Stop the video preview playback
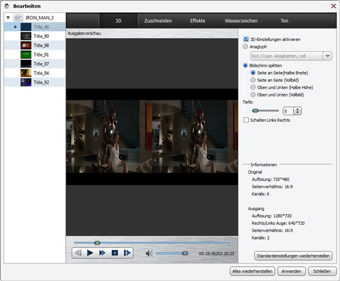 click(x=115, y=253)
